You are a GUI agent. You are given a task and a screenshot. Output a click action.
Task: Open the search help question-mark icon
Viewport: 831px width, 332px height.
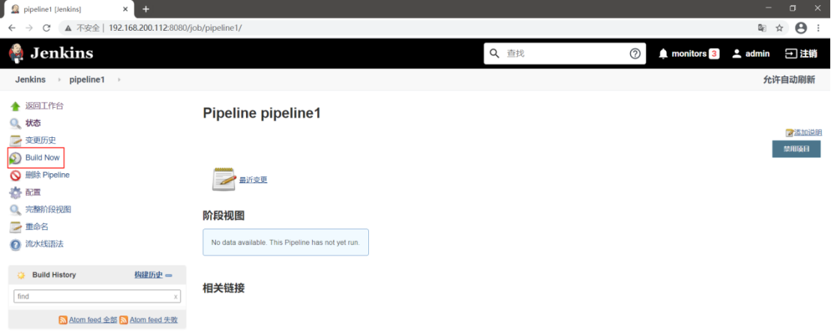click(x=635, y=53)
